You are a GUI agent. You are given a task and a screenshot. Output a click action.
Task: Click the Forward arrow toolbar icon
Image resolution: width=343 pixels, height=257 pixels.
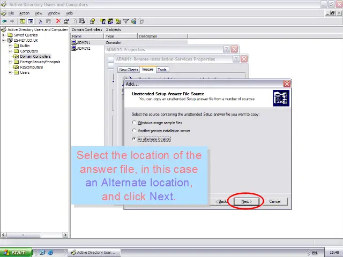12,21
